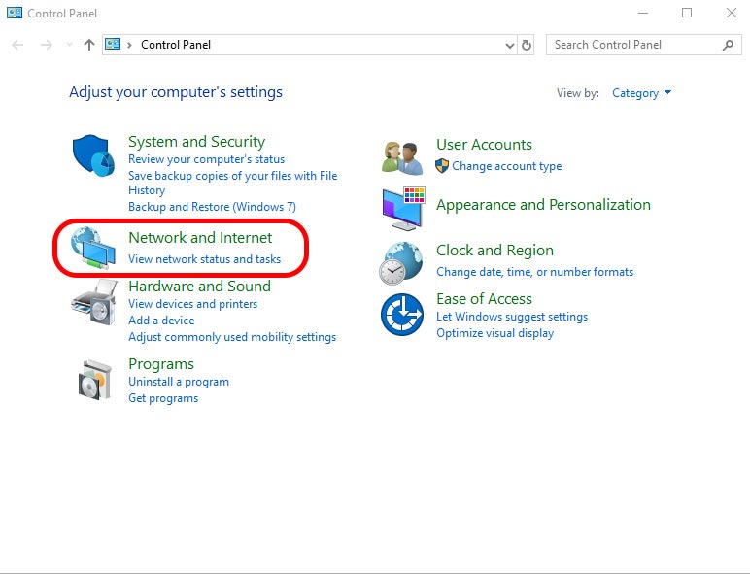
Task: Open the recent locations dropdown arrow
Action: point(69,45)
